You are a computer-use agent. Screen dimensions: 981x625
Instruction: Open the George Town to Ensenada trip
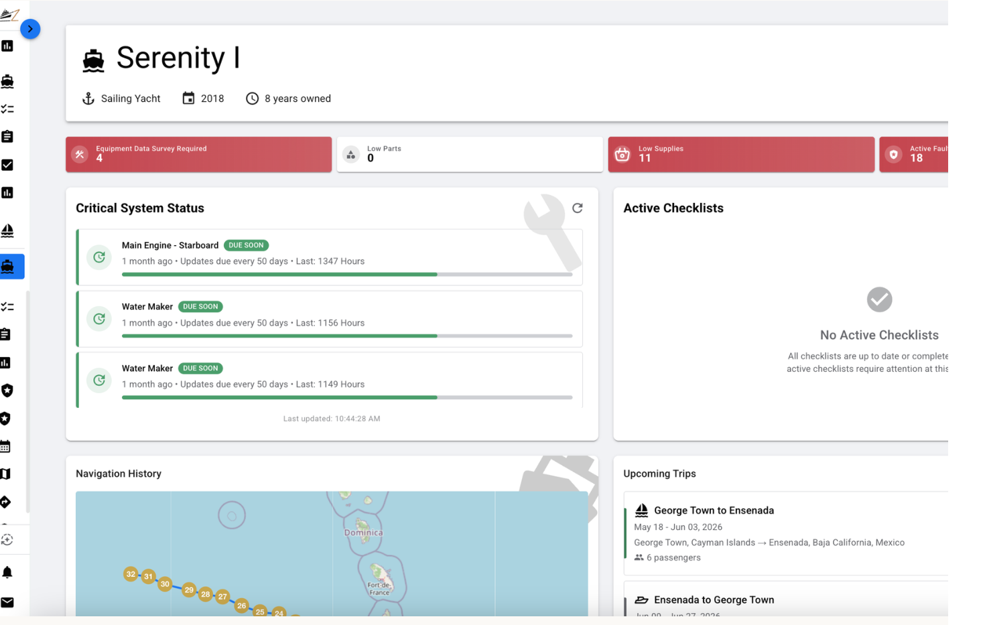(786, 533)
